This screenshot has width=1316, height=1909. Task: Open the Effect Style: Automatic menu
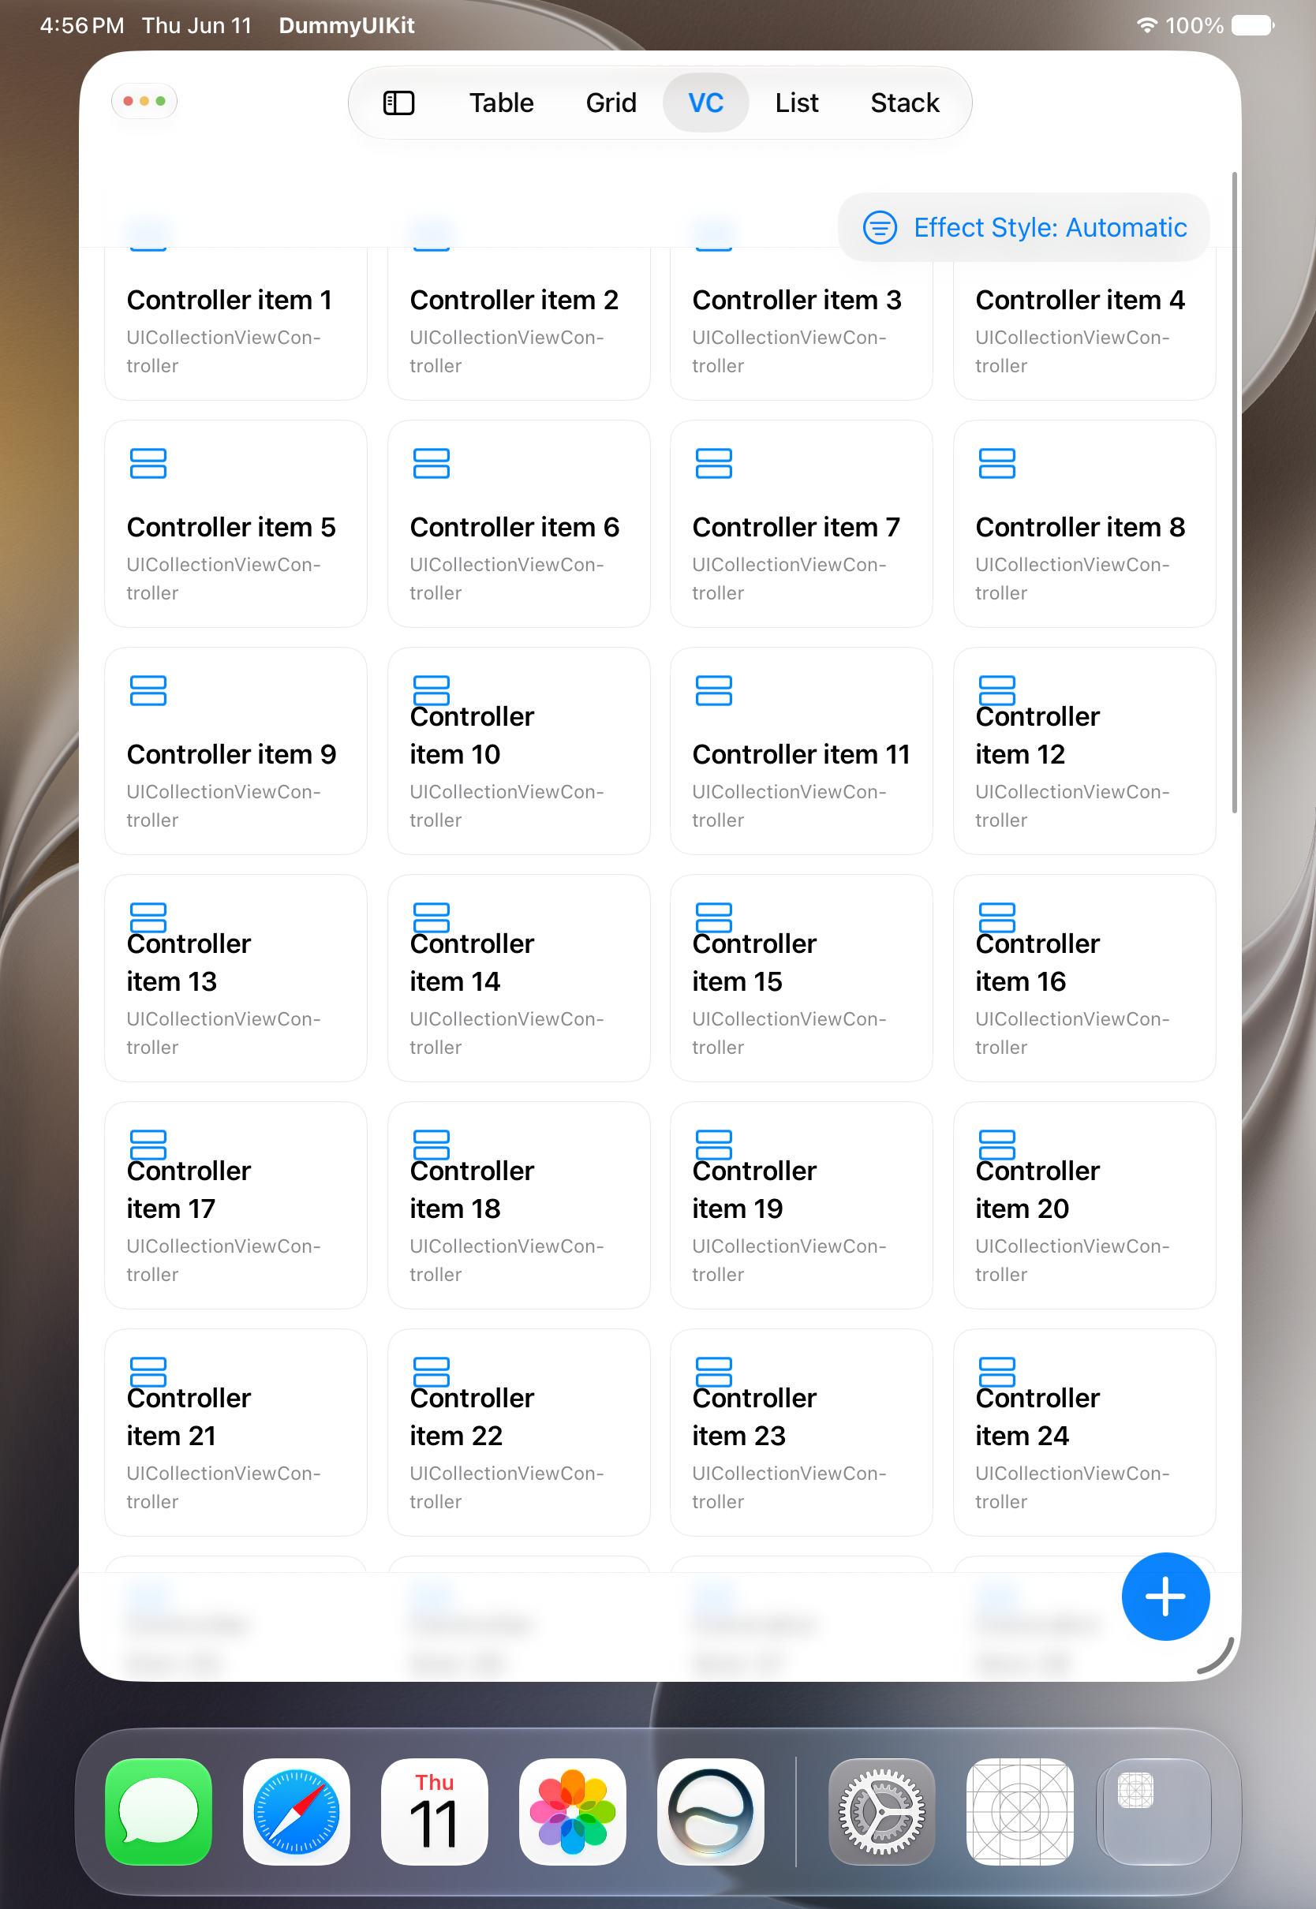point(1024,227)
